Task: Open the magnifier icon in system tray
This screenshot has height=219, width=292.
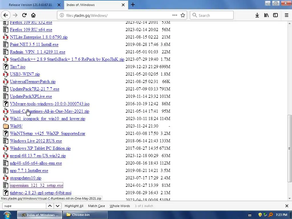Action: tap(271, 215)
